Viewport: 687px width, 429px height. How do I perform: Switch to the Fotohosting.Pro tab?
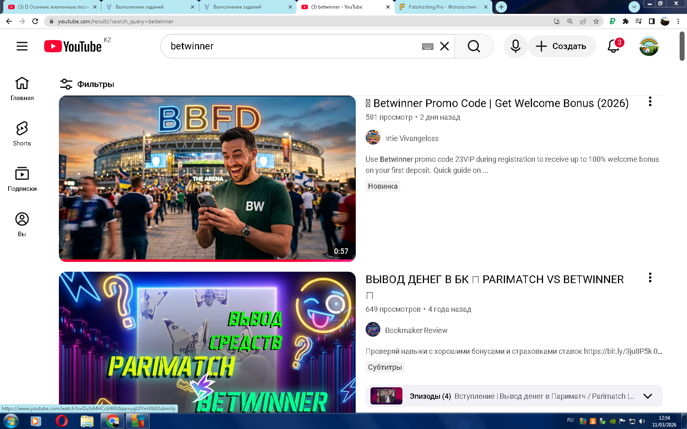(x=442, y=7)
